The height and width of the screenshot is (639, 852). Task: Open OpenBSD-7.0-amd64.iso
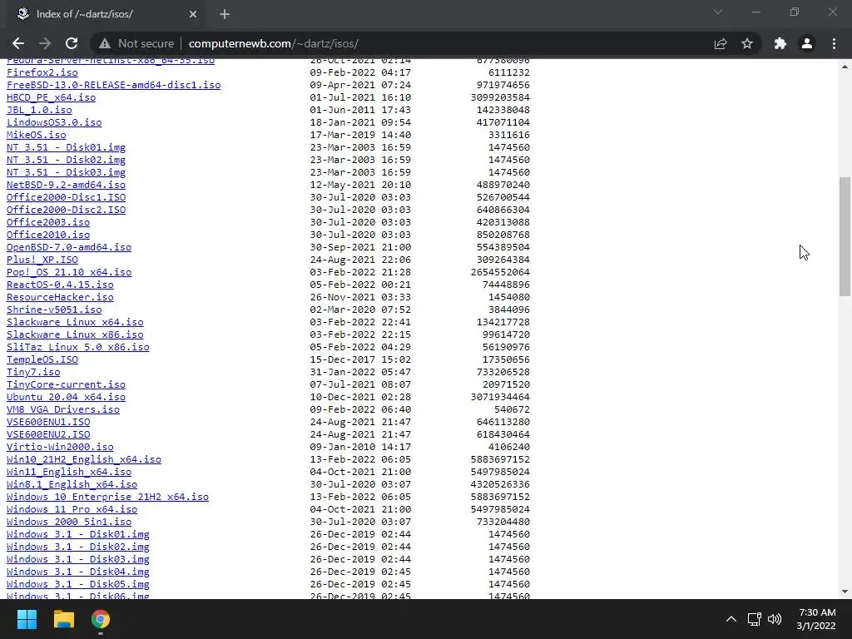pos(69,247)
